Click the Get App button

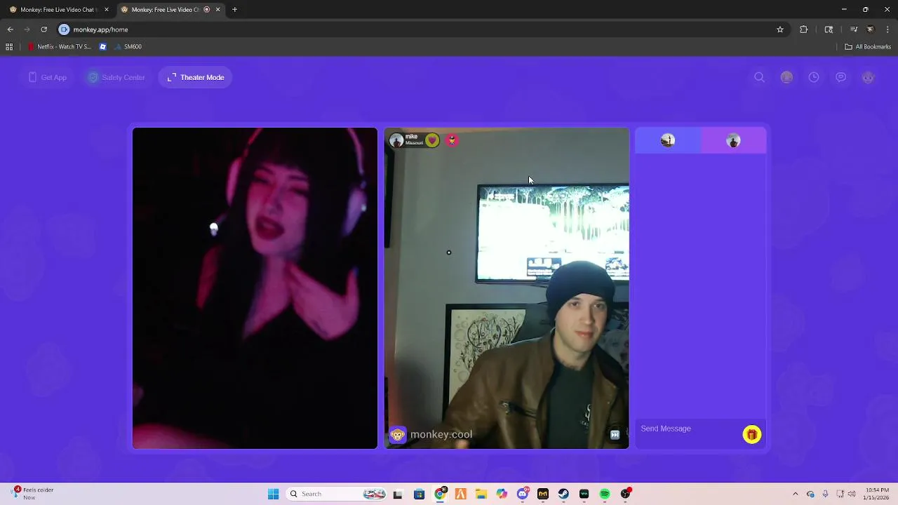[x=48, y=77]
